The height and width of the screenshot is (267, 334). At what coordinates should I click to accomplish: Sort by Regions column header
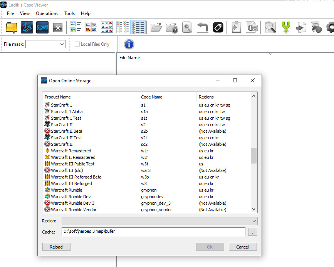223,97
